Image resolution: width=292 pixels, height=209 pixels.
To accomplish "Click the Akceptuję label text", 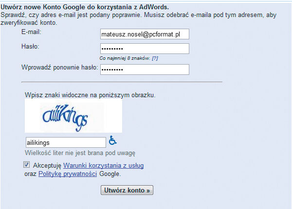I will tap(47, 166).
